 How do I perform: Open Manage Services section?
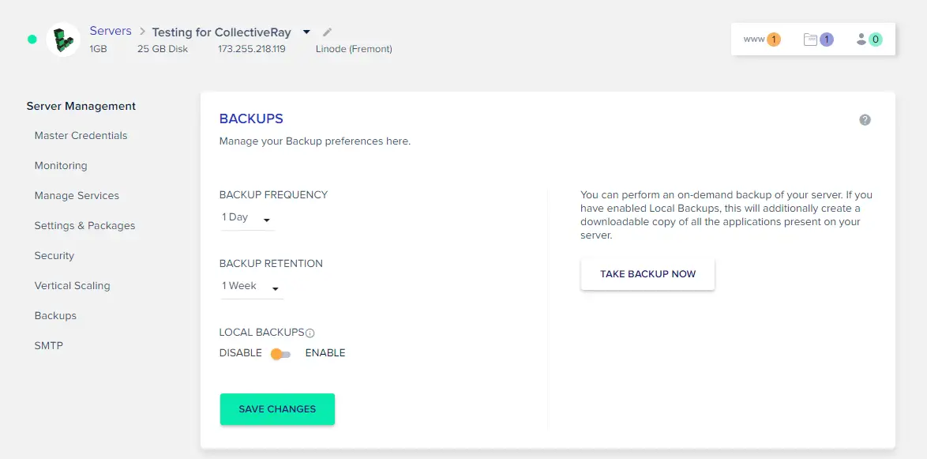[x=77, y=196]
